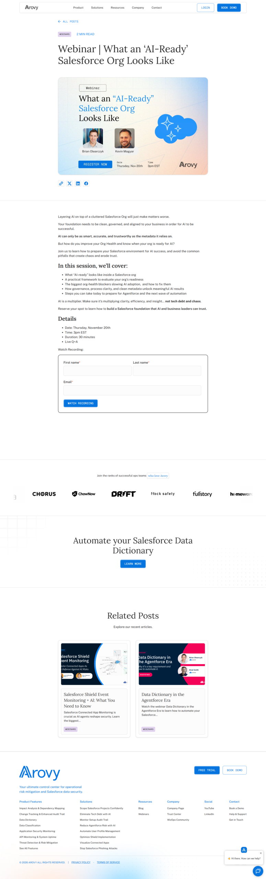Open the Privacy Policy footer link

[x=81, y=862]
